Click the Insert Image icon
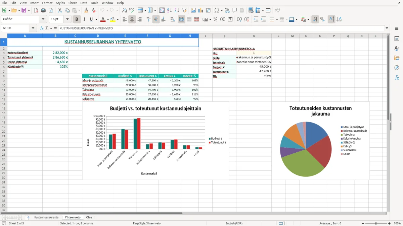Viewport: 403px width, 226px height. click(194, 10)
